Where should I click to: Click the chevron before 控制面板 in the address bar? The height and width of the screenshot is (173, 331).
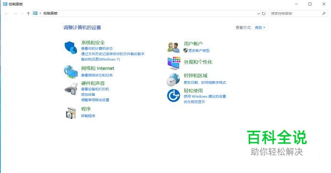coord(40,13)
